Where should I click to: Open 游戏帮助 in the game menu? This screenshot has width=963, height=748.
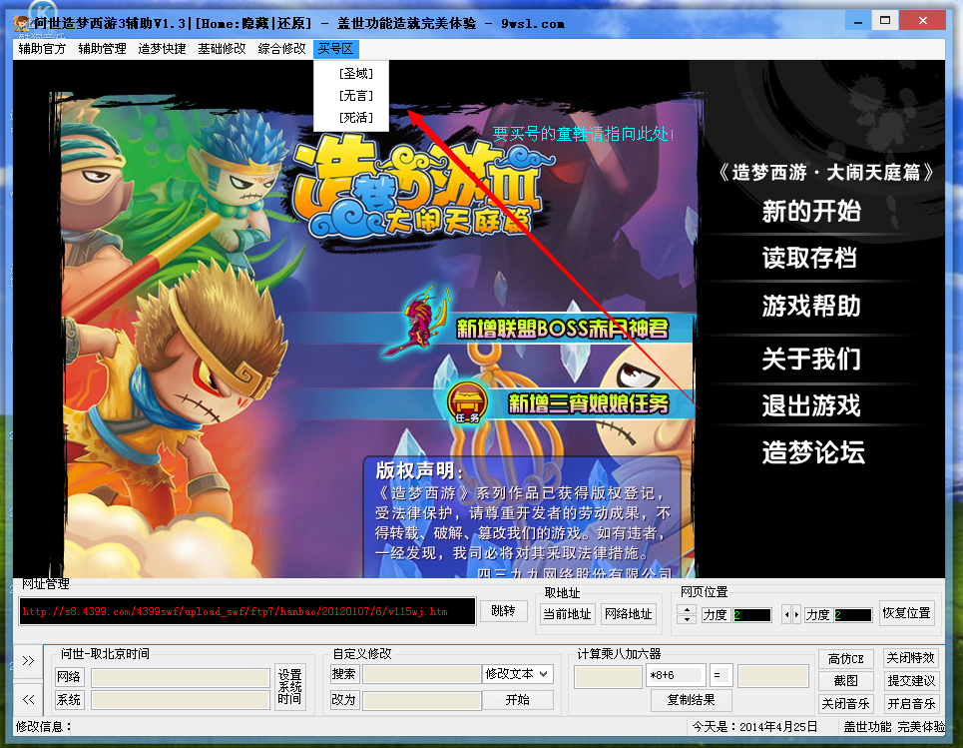pos(811,306)
